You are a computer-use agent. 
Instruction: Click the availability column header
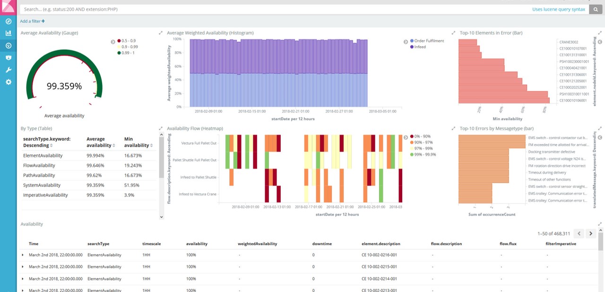click(197, 244)
